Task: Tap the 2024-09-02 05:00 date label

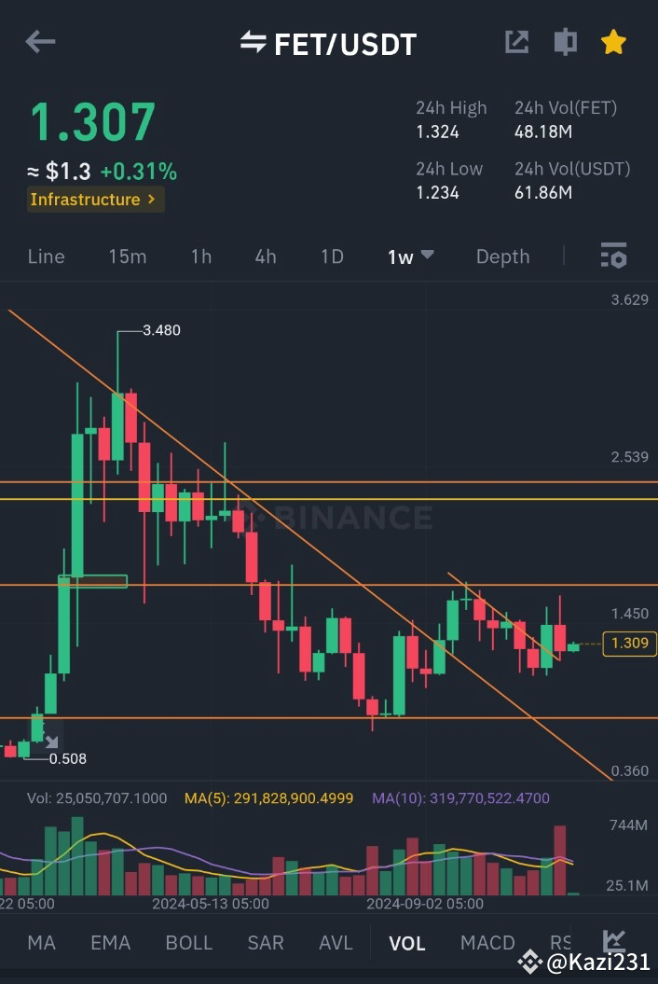Action: tap(425, 904)
